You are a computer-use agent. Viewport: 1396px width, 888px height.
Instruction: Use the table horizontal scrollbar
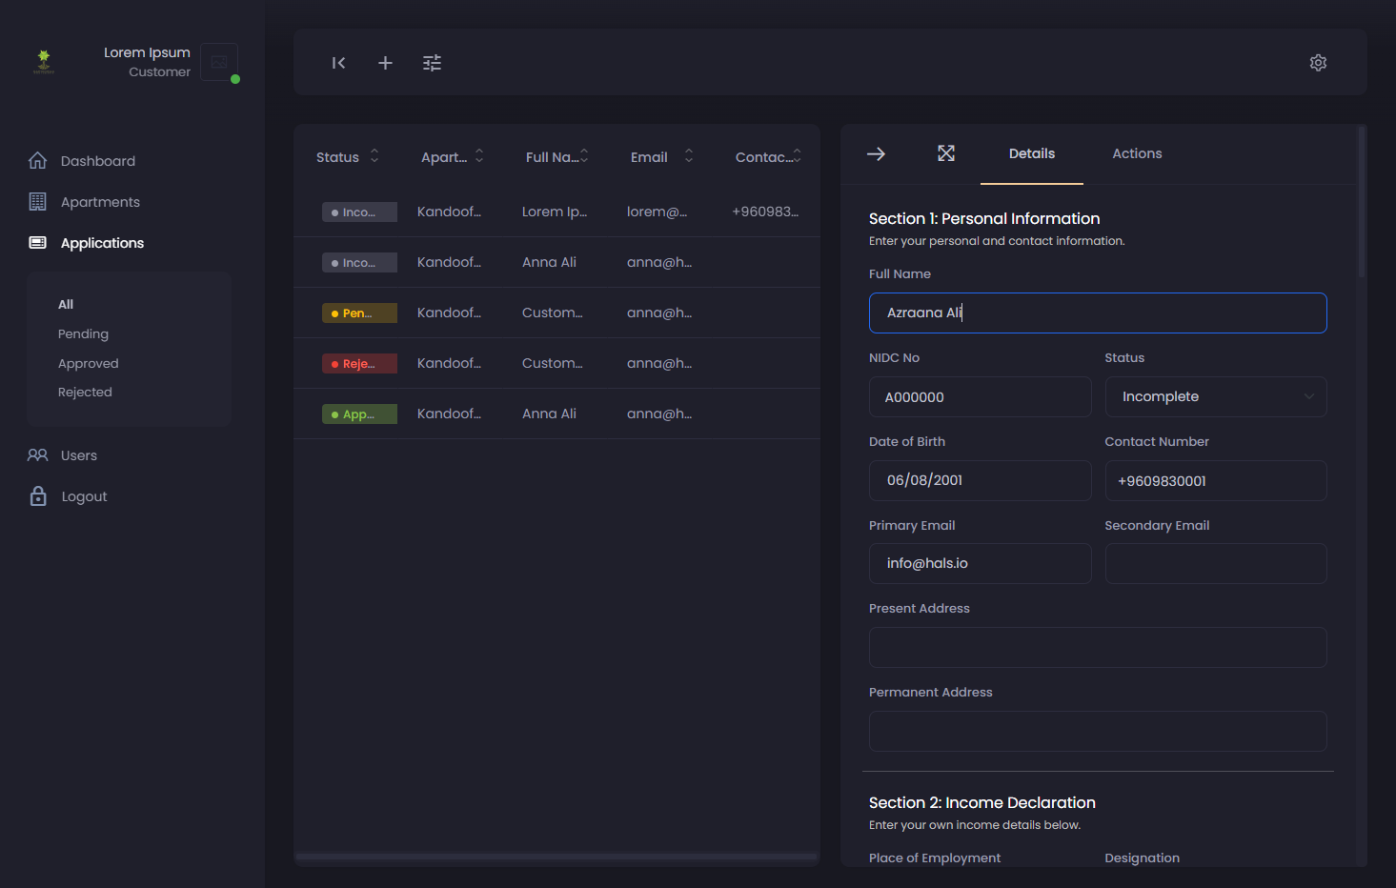556,857
